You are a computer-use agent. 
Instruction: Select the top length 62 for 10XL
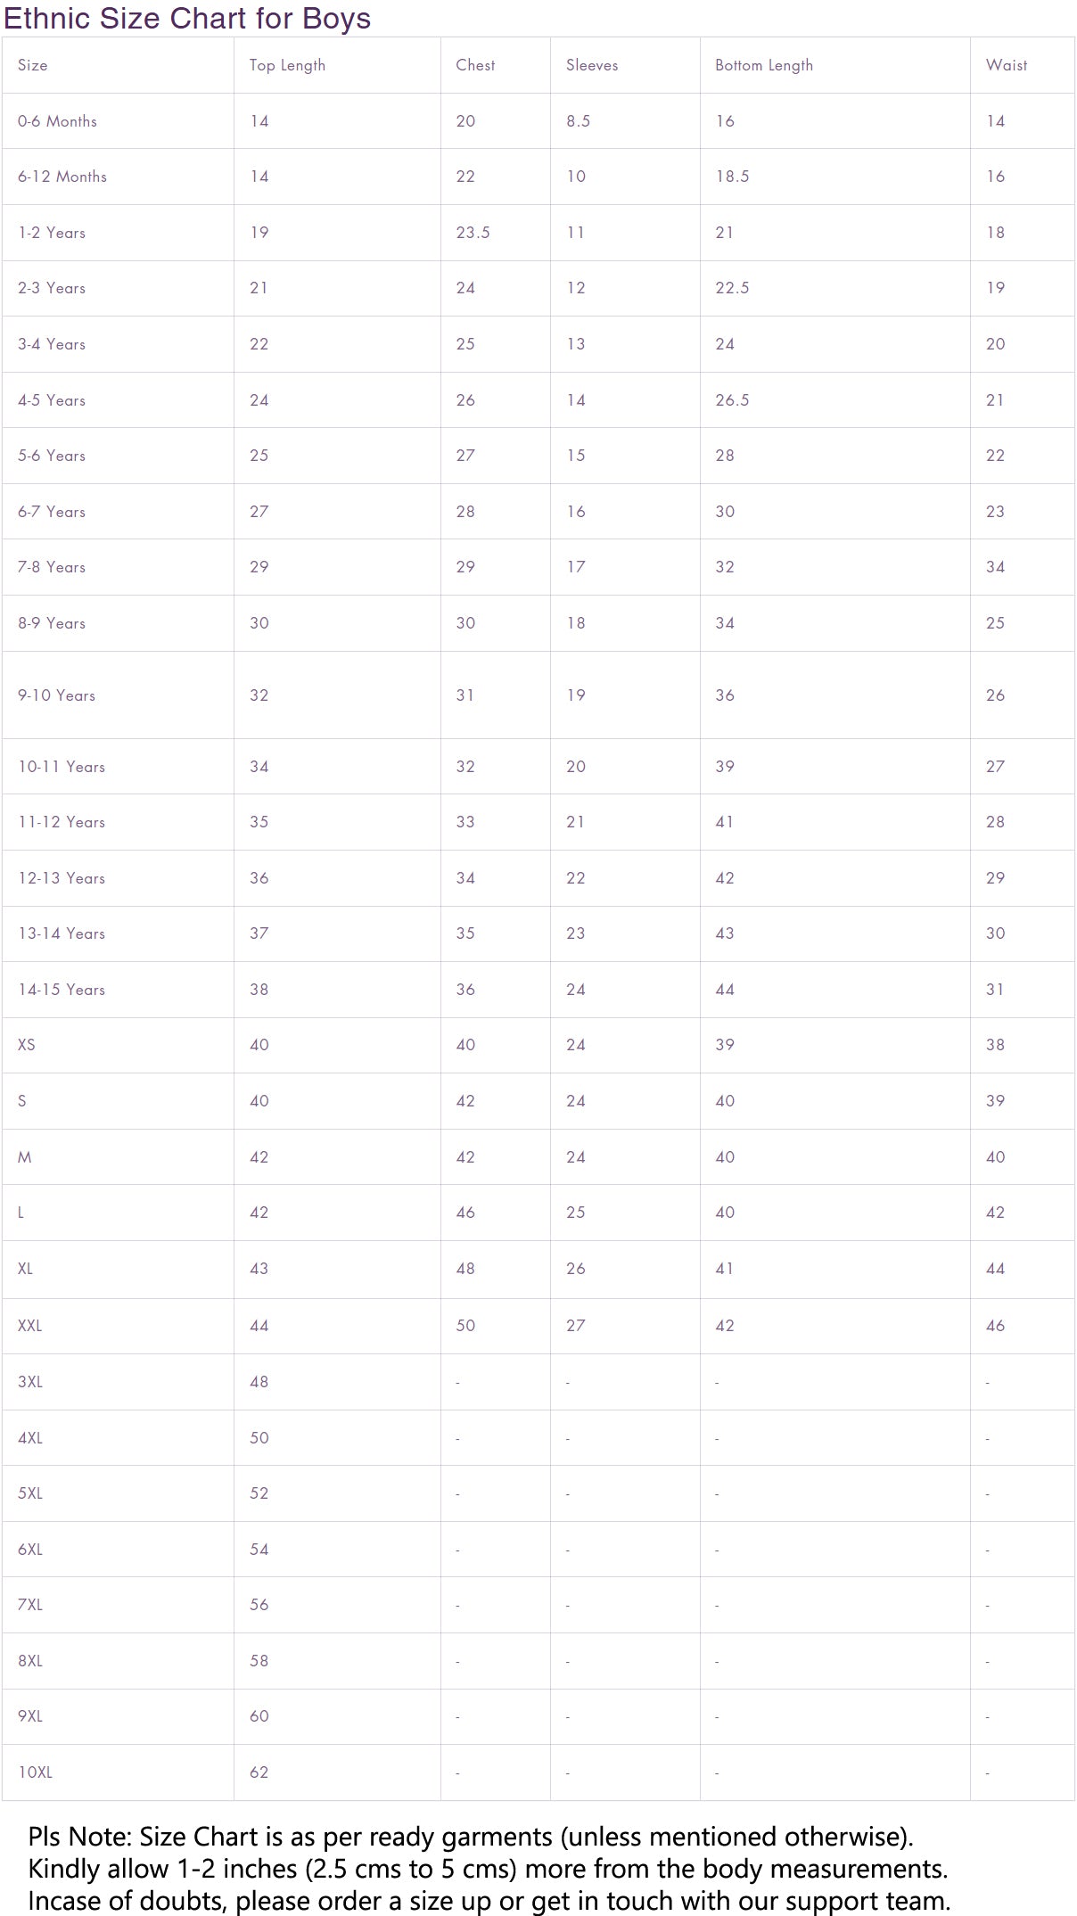tap(259, 1772)
